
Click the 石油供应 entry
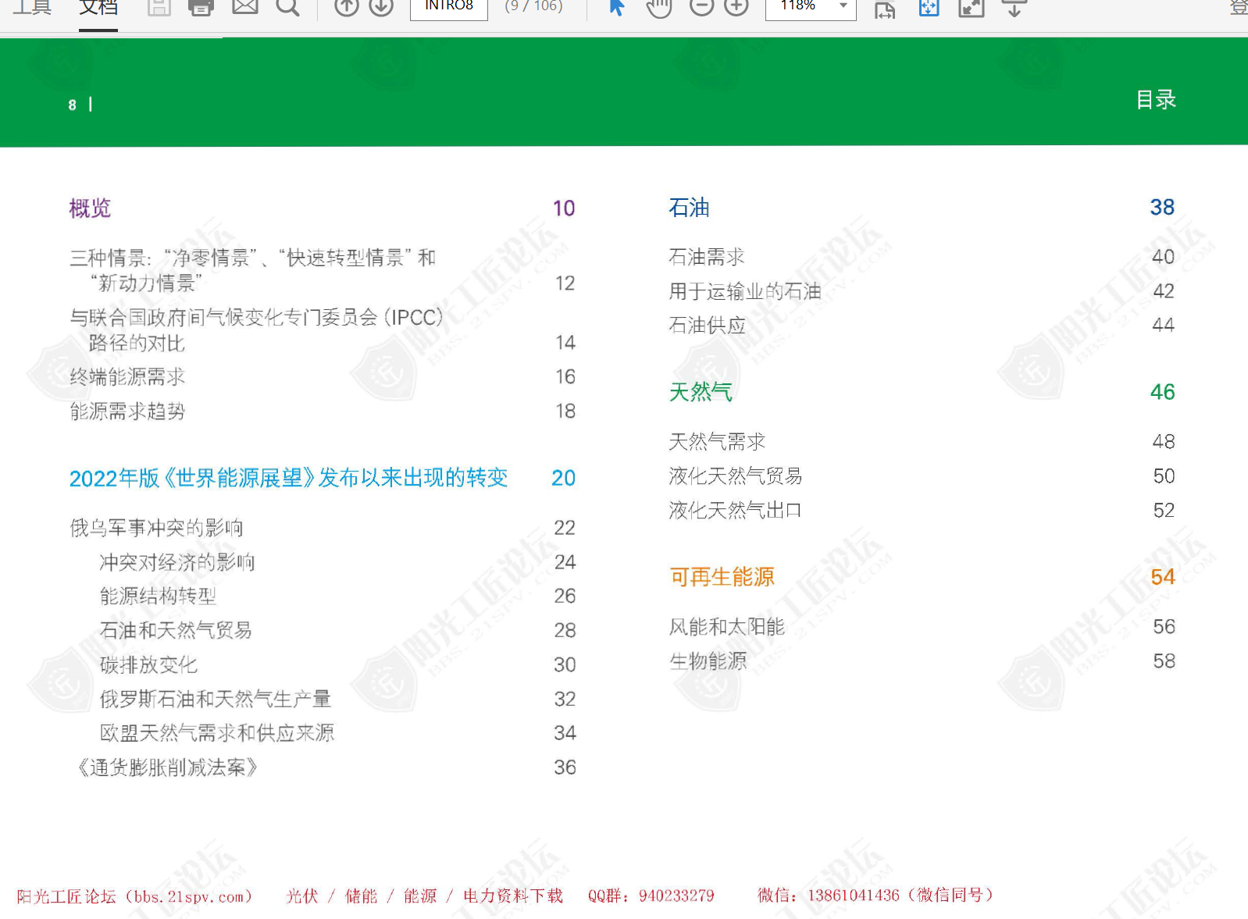[x=707, y=325]
